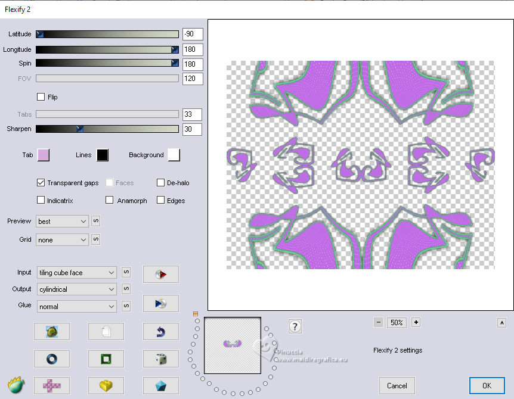Click the Tabs value field showing 33
The image size is (514, 399).
pos(192,114)
